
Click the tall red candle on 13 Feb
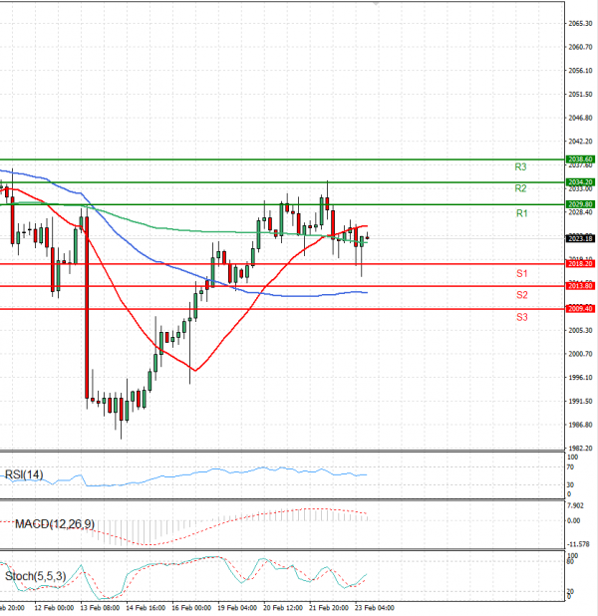(x=87, y=307)
